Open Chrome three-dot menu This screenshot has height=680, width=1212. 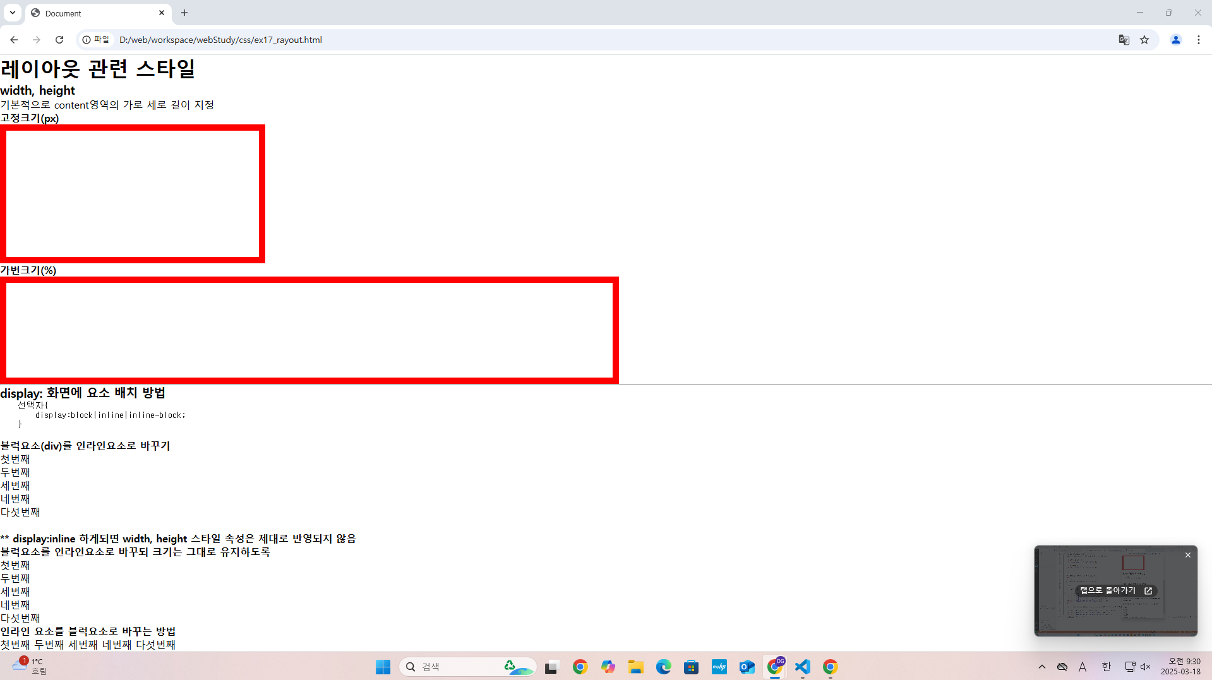click(1199, 40)
